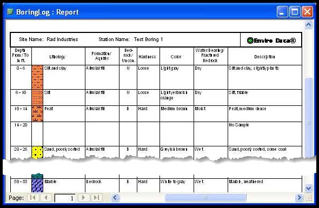Click the Peat lithology pattern swatch
Image resolution: width=319 pixels, height=208 pixels.
37,113
